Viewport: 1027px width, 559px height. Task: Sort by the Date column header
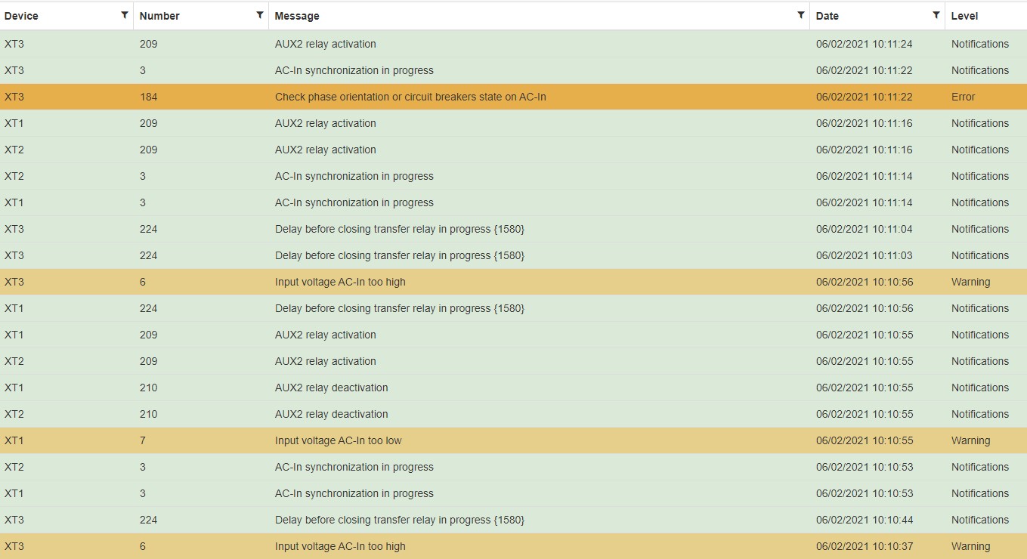coord(827,16)
